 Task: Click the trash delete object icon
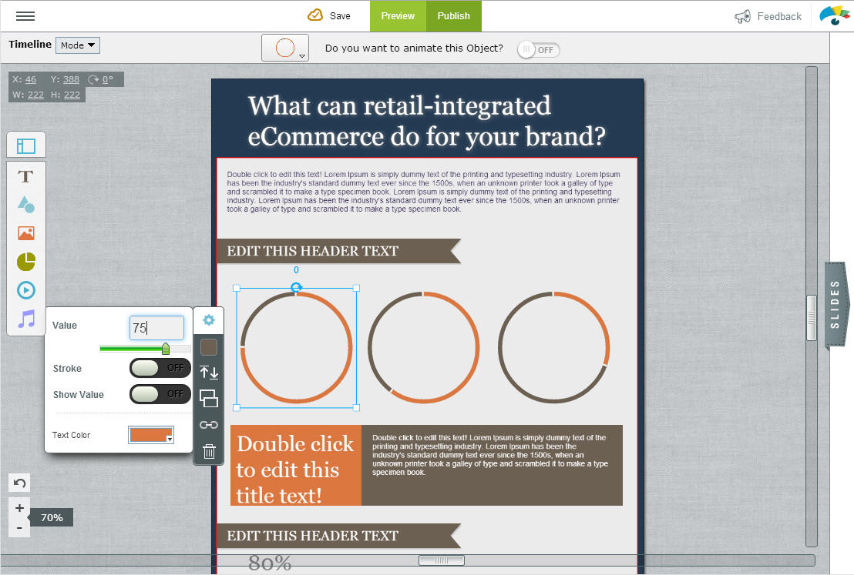tap(209, 452)
